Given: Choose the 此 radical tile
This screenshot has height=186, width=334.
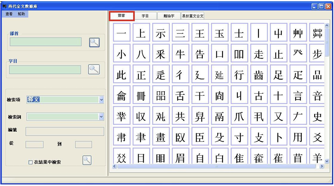Looking at the screenshot, I should point(122,74).
